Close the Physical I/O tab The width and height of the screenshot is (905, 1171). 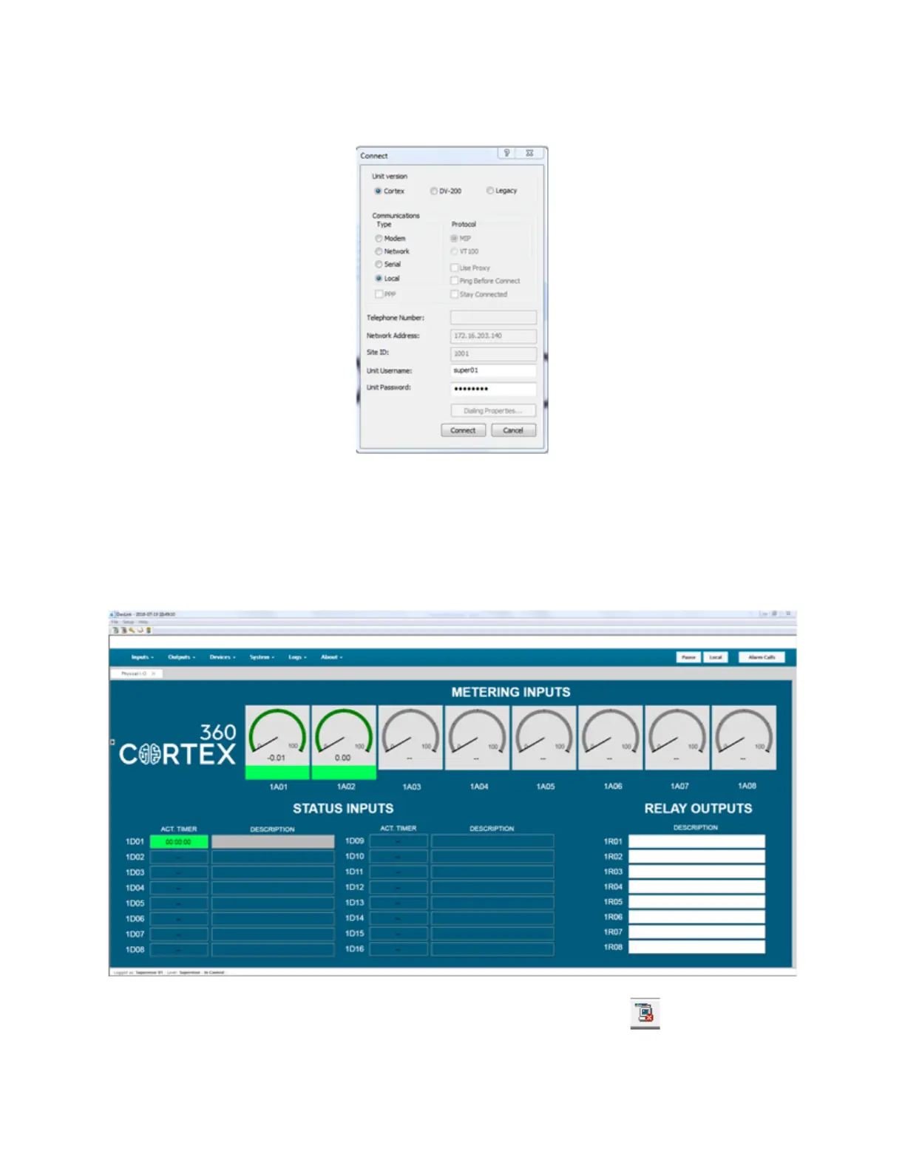[x=153, y=673]
